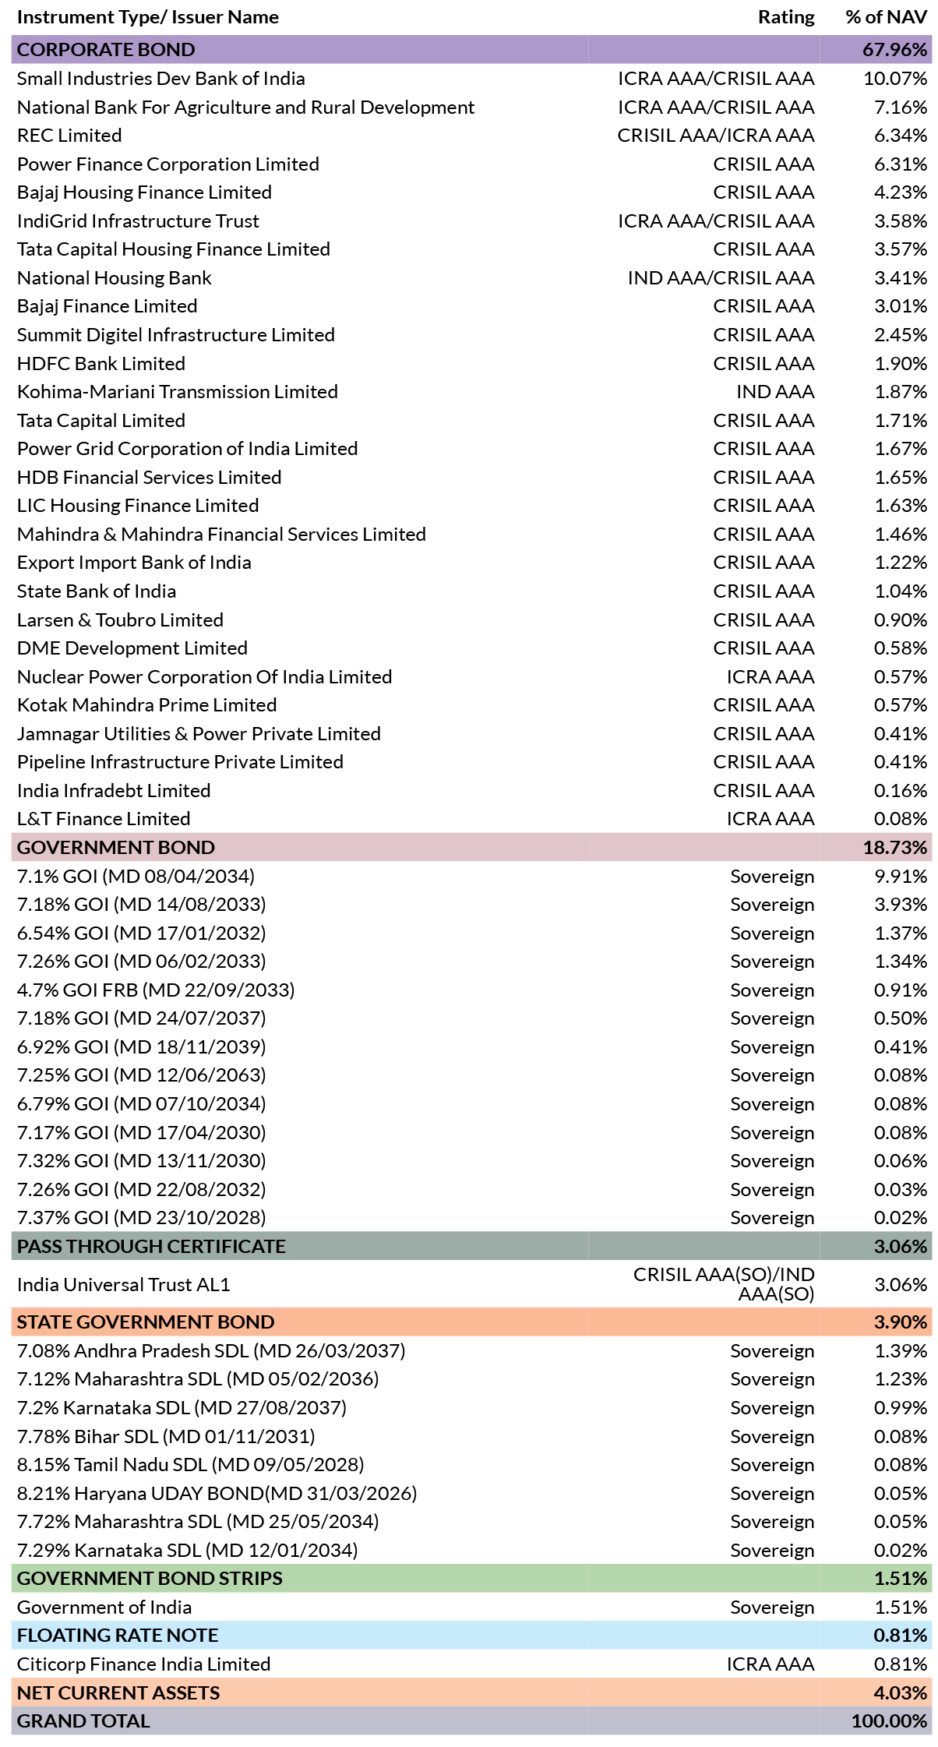Select the STATE GOVERNMENT BOND header
938x1747 pixels.
[x=471, y=1322]
